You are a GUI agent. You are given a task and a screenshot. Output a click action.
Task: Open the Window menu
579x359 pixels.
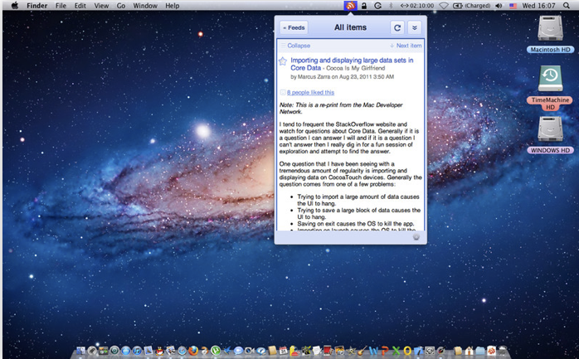click(x=145, y=6)
